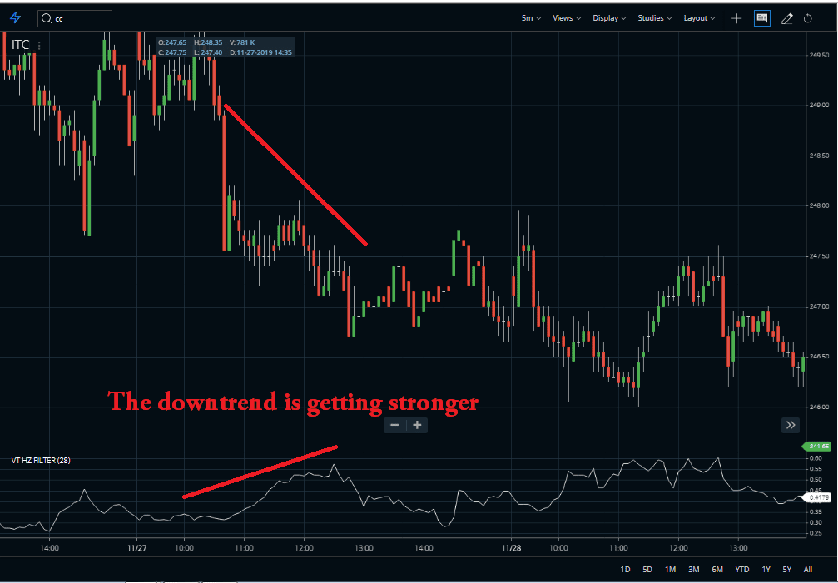This screenshot has height=583, width=838.
Task: Click the D:11-27-2019 14:35 date readout
Action: [x=260, y=52]
